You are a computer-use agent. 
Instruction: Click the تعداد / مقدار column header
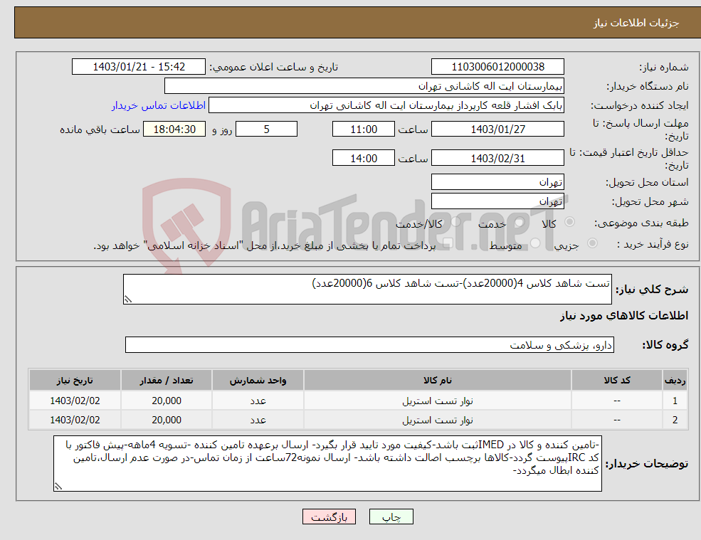[x=167, y=380]
